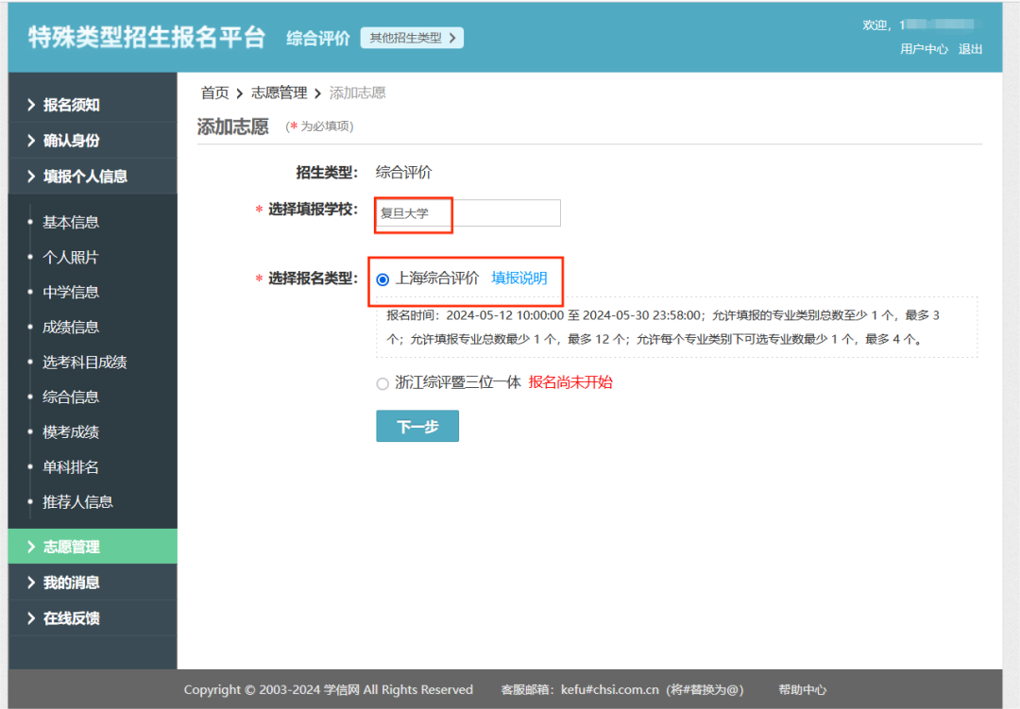1020x709 pixels.
Task: Click 退出 to log out
Action: [970, 49]
